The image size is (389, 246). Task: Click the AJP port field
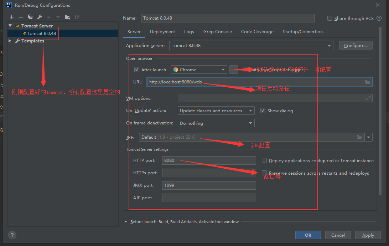pyautogui.click(x=209, y=198)
